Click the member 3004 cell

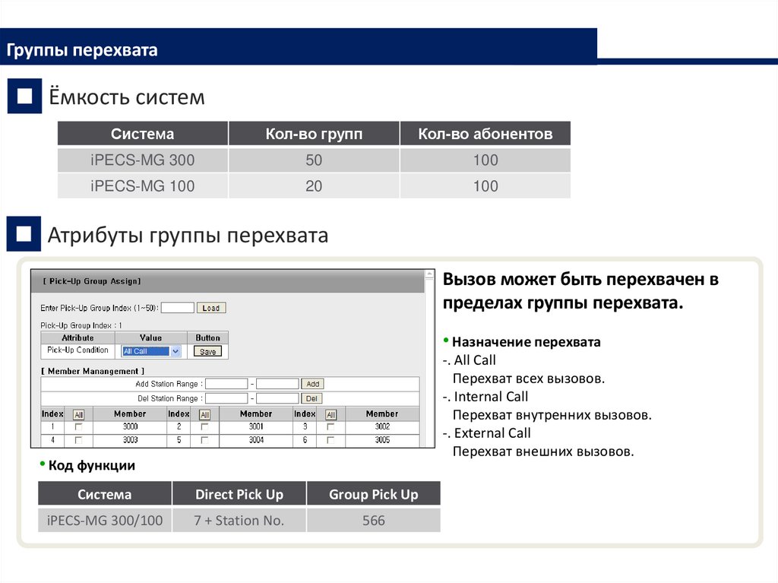[x=256, y=440]
